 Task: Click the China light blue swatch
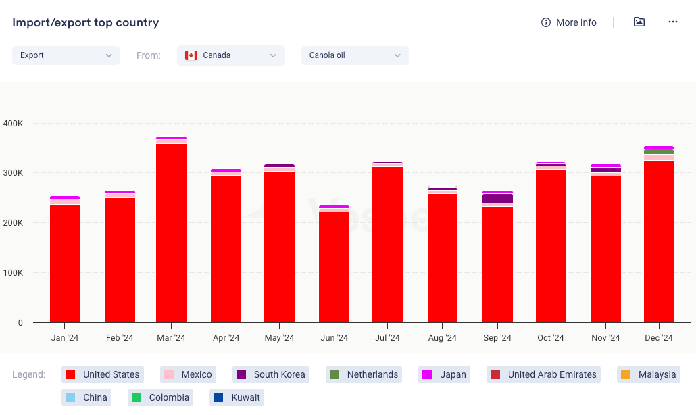pos(70,397)
